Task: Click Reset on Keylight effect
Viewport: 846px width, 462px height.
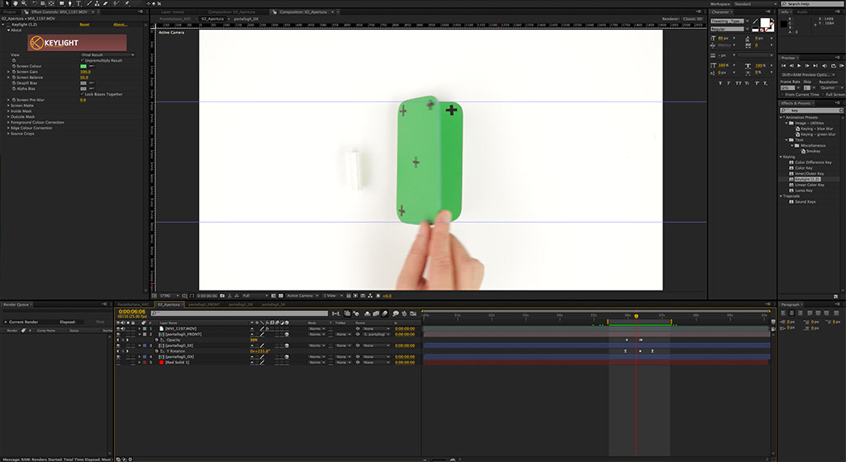Action: tap(85, 24)
